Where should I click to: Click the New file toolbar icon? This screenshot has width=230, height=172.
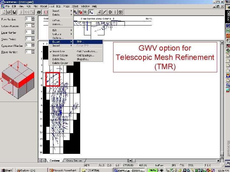tap(4, 12)
